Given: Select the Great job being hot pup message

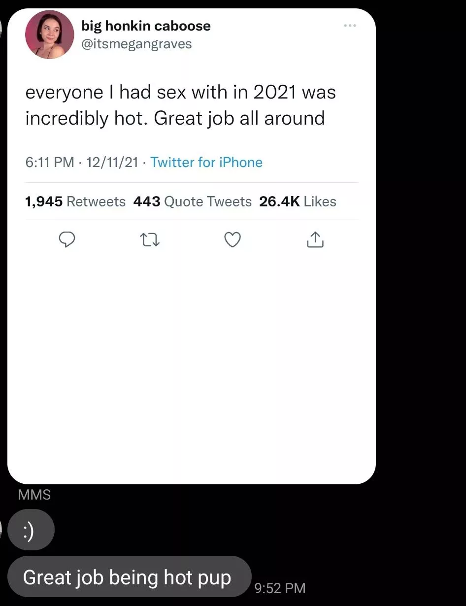Looking at the screenshot, I should pos(127,577).
